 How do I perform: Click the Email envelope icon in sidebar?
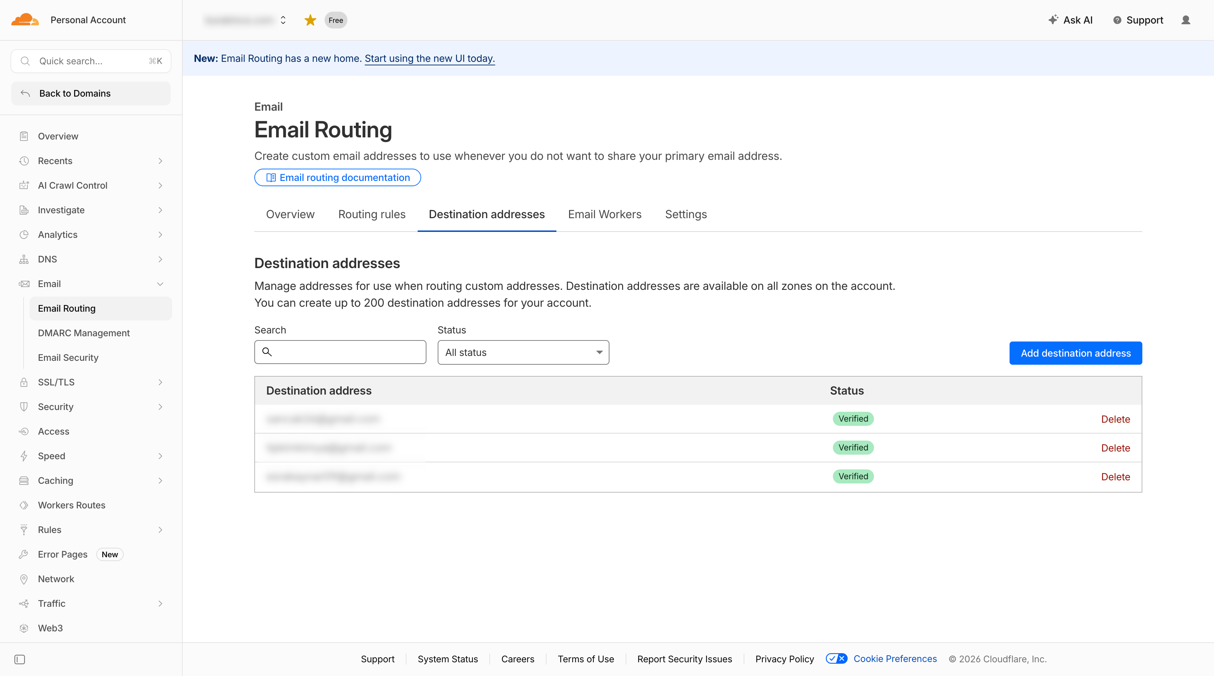pyautogui.click(x=24, y=284)
